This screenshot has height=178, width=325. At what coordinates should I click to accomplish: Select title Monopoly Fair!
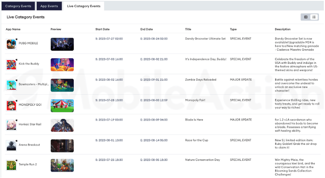tap(195, 100)
